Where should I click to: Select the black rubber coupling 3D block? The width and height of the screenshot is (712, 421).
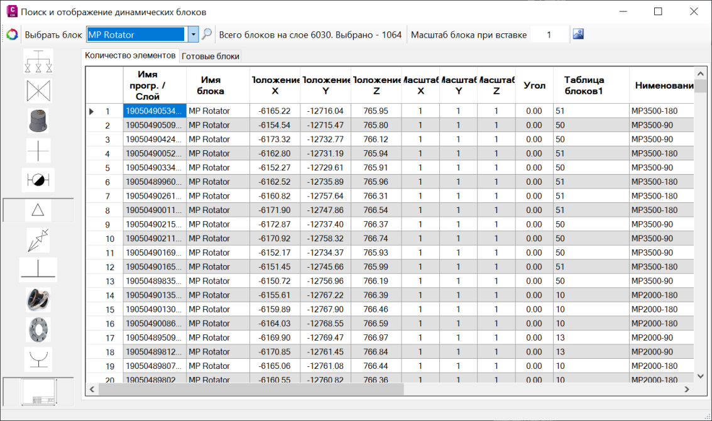coord(38,300)
